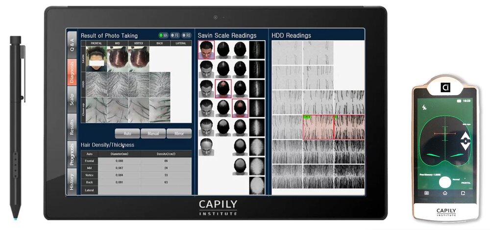This screenshot has height=230, width=490.
Task: Tap the up arrow on the phone
Action: coord(465,136)
